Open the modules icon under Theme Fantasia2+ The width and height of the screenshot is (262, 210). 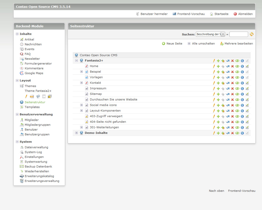[38, 96]
